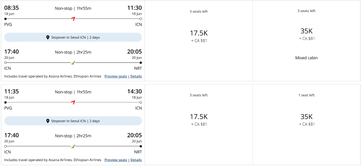361x167 pixels.
Task: Click NRT arrival dot in second itinerary
Action: point(141,146)
